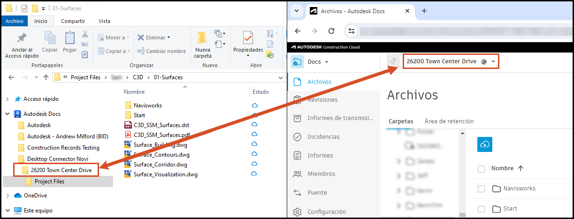Collapse the Autodesk Docs tree node

pyautogui.click(x=8, y=114)
